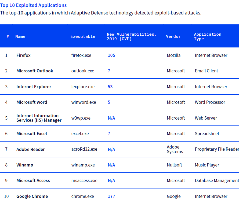Open the 105 vulnerabilities link for Firefox
239x200 pixels.
111,55
